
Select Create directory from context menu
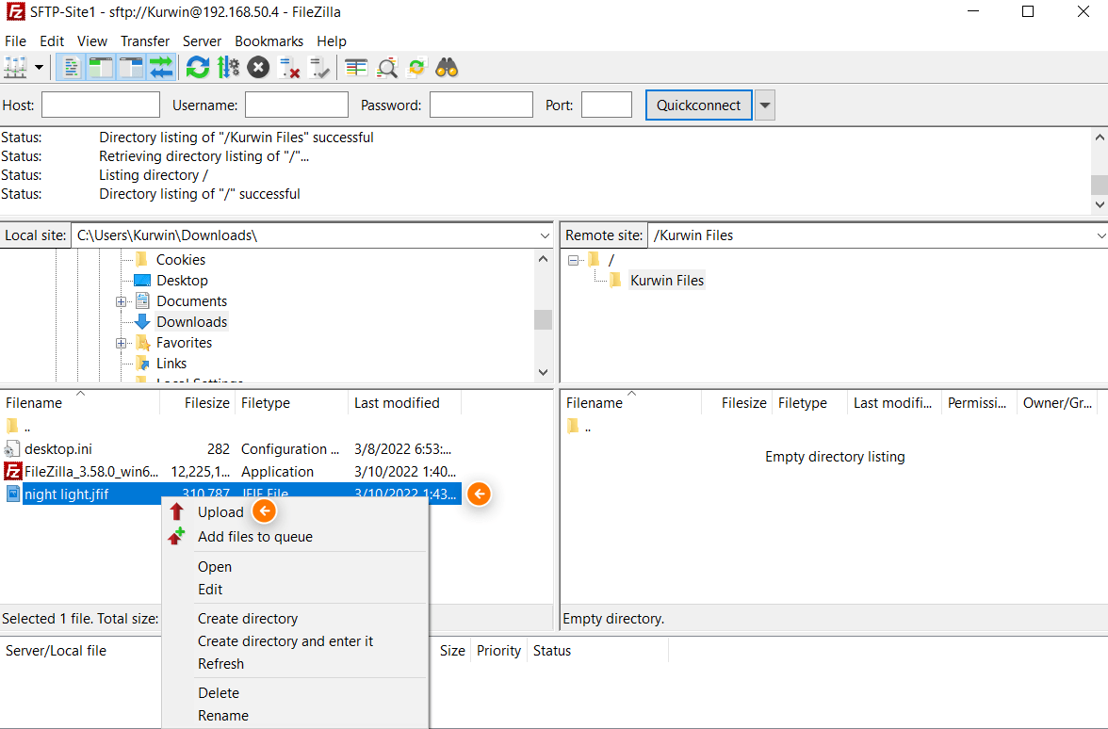pos(247,618)
